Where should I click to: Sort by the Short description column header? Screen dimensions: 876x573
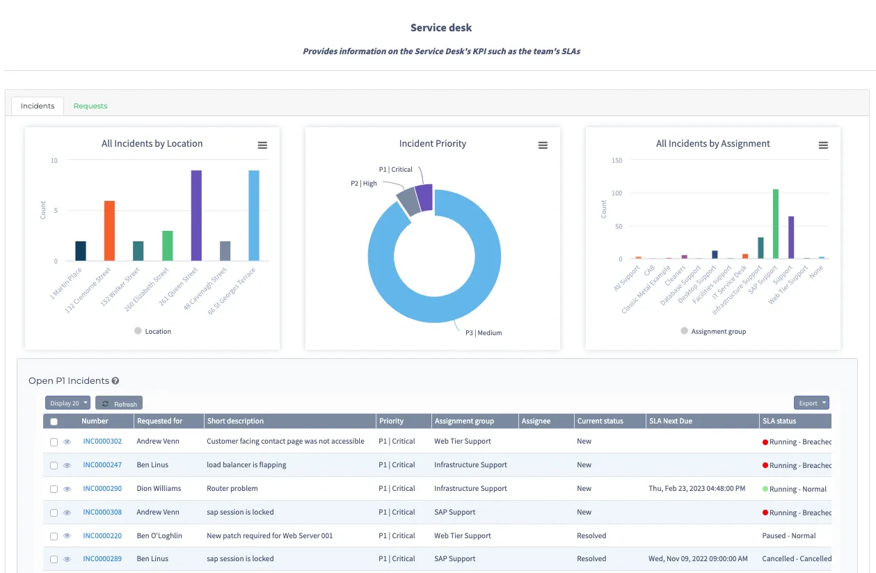tap(235, 421)
